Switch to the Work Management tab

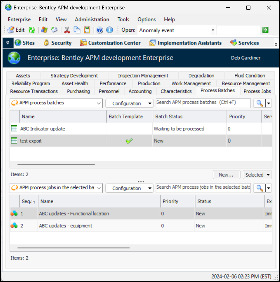click(191, 84)
